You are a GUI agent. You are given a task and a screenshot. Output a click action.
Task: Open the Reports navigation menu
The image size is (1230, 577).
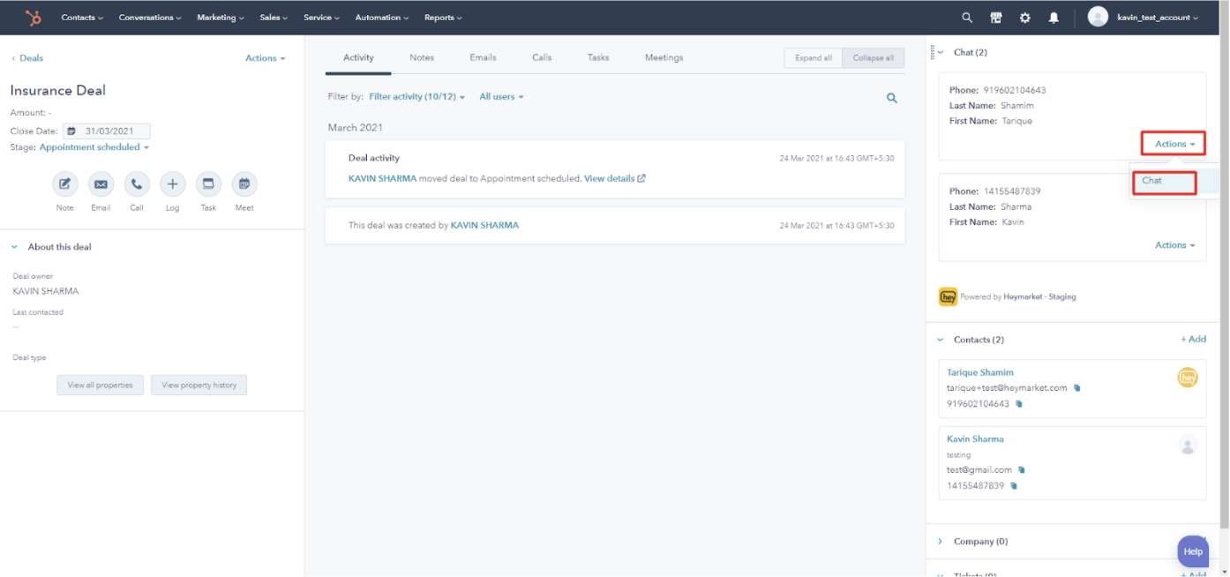click(443, 18)
